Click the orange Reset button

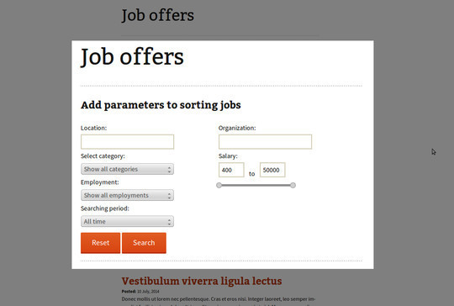pos(101,243)
